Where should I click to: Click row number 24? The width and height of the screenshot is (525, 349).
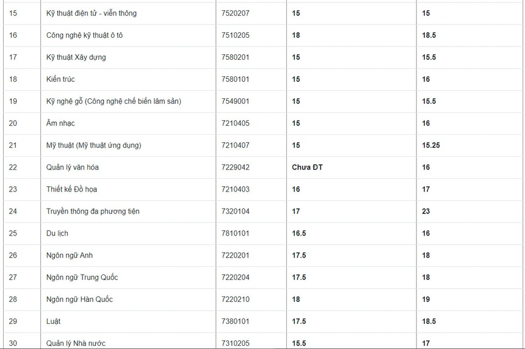13,211
